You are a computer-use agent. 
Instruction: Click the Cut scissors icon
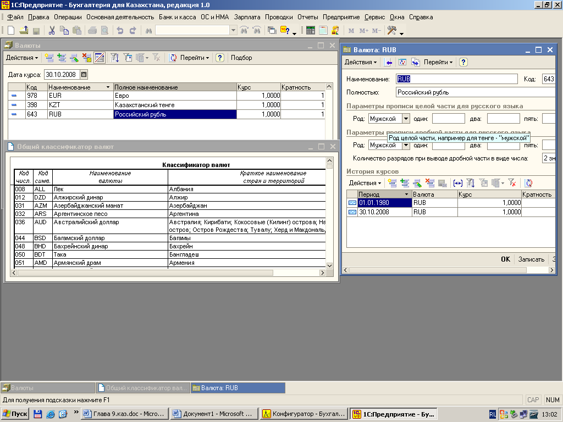coord(52,31)
